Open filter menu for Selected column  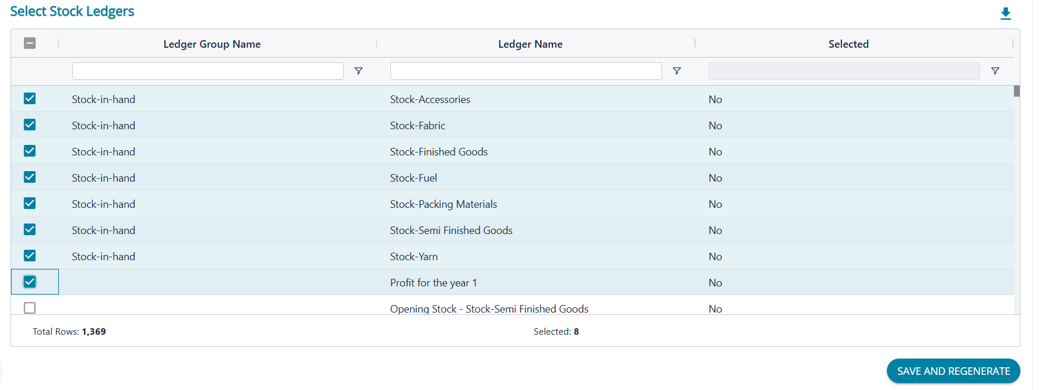(x=995, y=71)
